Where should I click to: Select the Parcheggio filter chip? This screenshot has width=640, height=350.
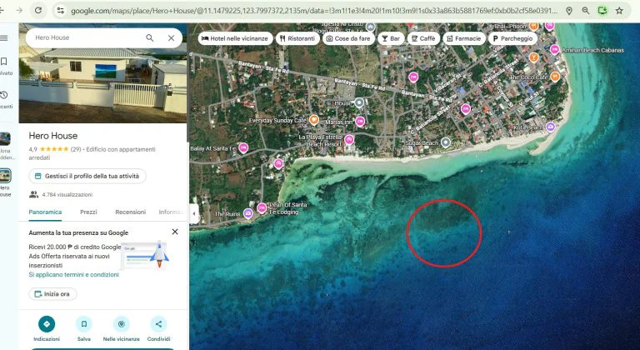[x=513, y=38]
